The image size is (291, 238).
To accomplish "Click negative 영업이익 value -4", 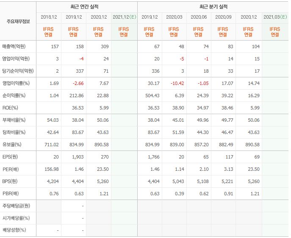I will 81,59.
